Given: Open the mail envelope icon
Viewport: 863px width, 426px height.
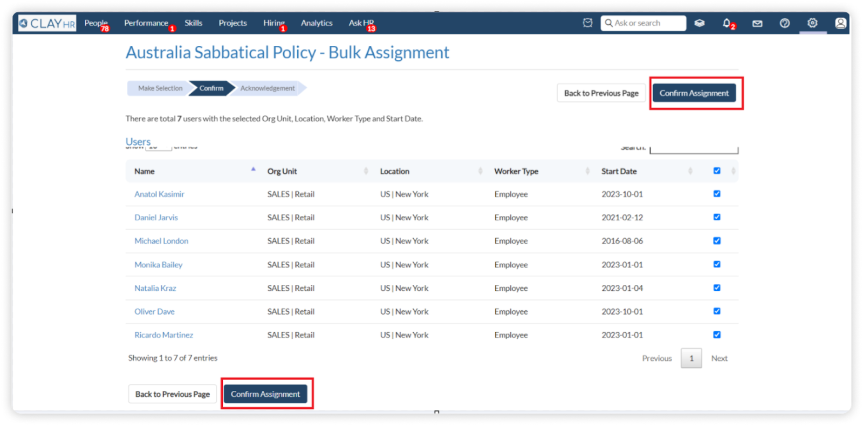Looking at the screenshot, I should [757, 23].
